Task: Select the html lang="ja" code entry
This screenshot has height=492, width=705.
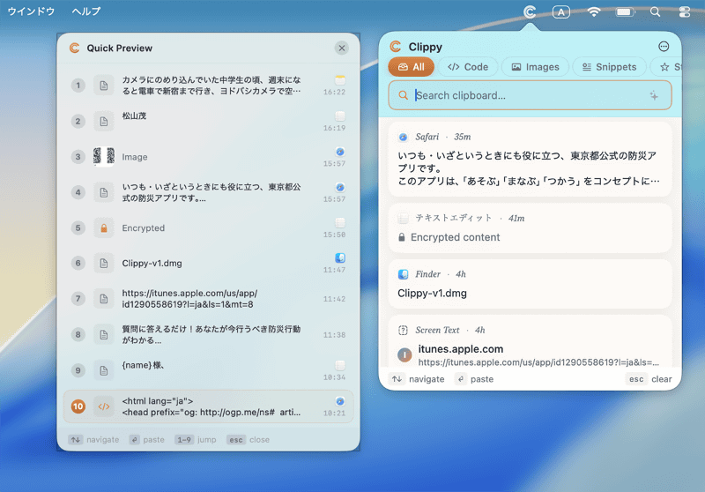Action: pos(208,406)
